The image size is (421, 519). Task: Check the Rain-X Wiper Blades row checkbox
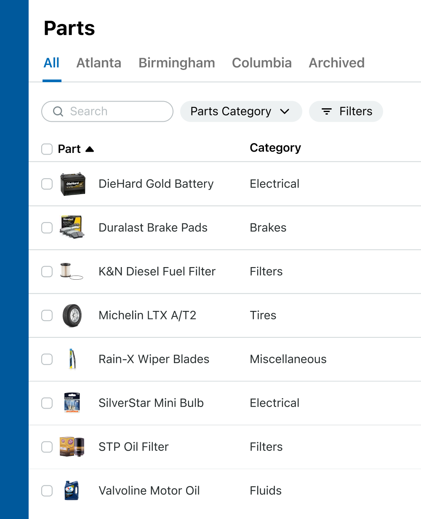[x=47, y=359]
